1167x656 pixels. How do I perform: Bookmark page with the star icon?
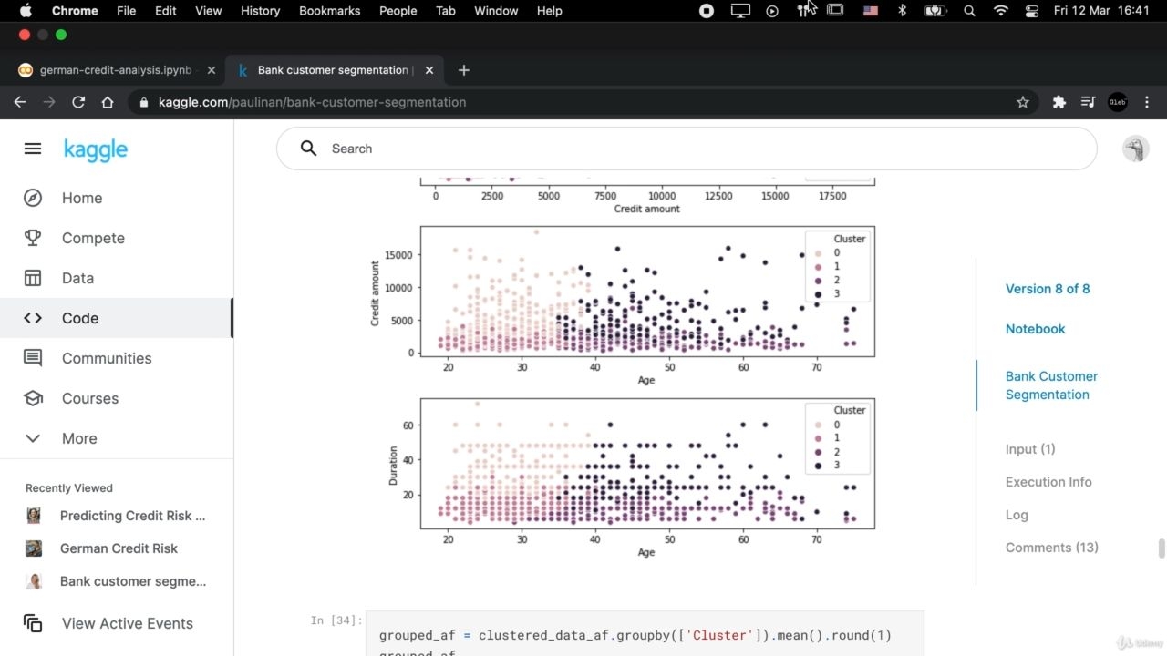[1023, 102]
